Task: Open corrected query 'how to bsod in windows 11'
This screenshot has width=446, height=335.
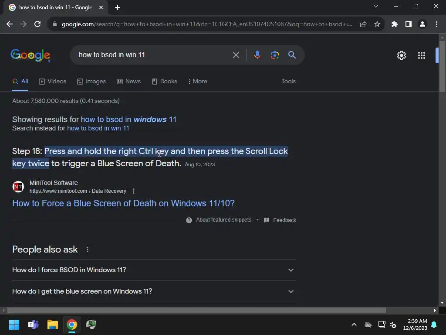Action: pos(128,120)
